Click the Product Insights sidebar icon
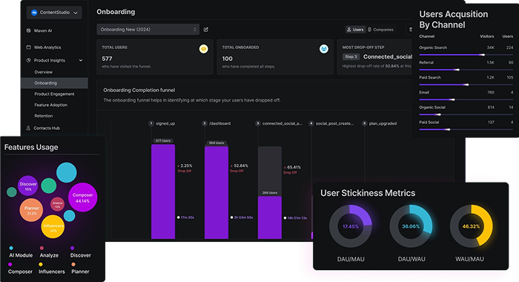The height and width of the screenshot is (282, 519). [28, 60]
